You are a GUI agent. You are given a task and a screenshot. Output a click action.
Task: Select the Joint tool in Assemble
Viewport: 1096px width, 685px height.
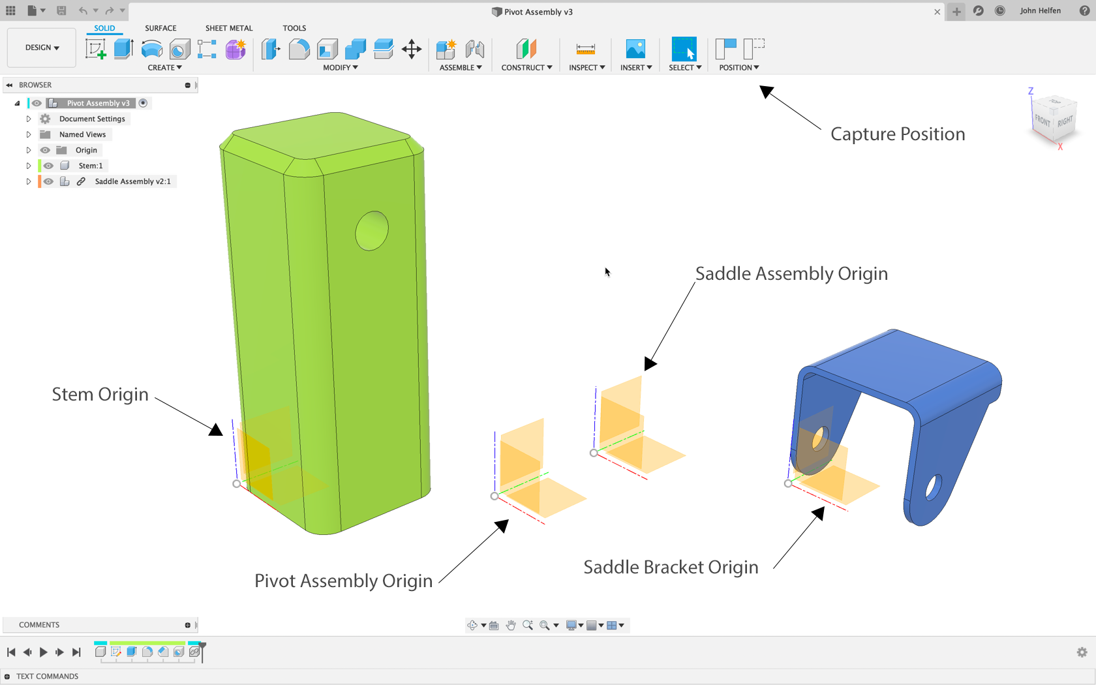[x=475, y=49]
